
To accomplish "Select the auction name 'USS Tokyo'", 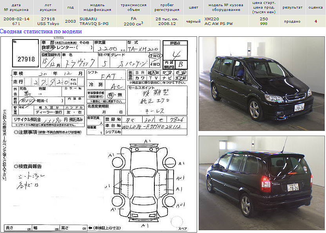I will tap(48, 24).
